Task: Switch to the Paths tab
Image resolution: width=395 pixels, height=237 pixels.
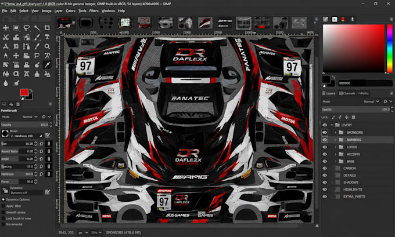Action: (x=363, y=93)
